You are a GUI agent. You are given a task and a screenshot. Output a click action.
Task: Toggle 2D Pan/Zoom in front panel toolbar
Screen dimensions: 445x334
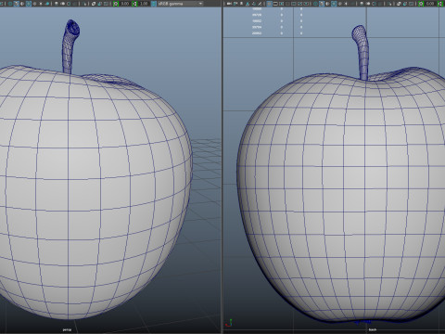(x=260, y=4)
